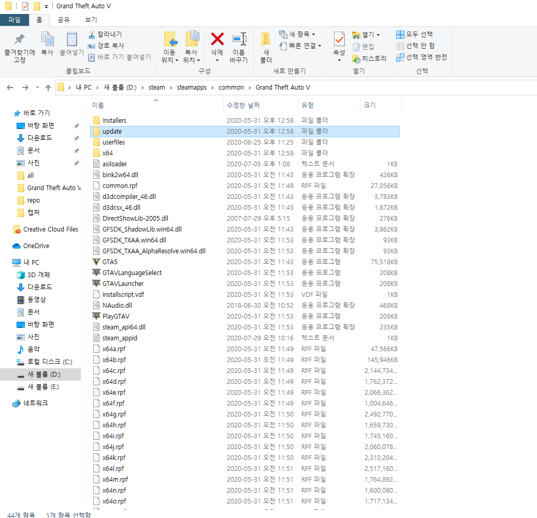The height and width of the screenshot is (518, 537).
Task: Click the Forward navigation arrow
Action: click(25, 88)
